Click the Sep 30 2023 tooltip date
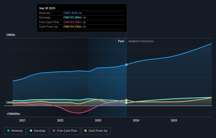 click(47, 8)
